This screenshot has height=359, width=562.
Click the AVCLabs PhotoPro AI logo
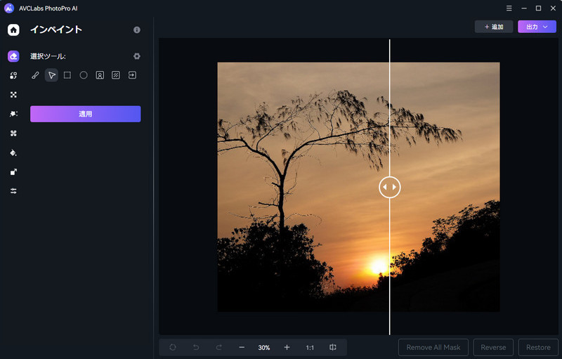(9, 8)
